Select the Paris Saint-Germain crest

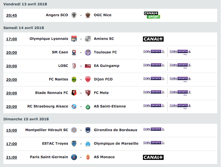pos(74,157)
